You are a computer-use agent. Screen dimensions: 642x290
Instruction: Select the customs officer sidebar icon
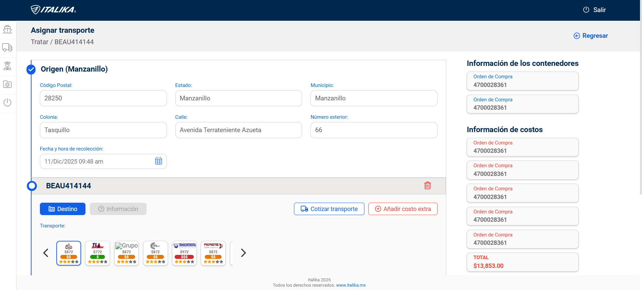(7, 66)
